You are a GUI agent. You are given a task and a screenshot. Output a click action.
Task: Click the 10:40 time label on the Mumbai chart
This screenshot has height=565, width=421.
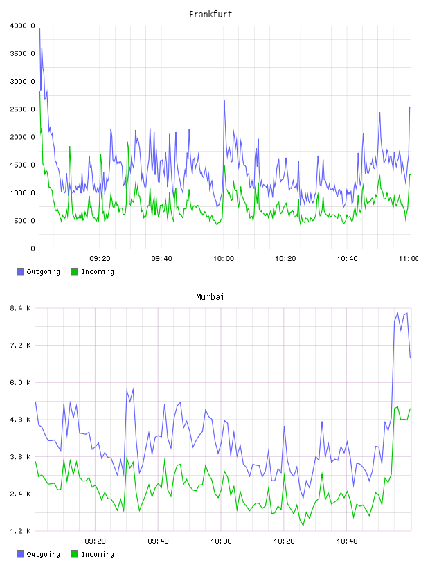click(347, 541)
